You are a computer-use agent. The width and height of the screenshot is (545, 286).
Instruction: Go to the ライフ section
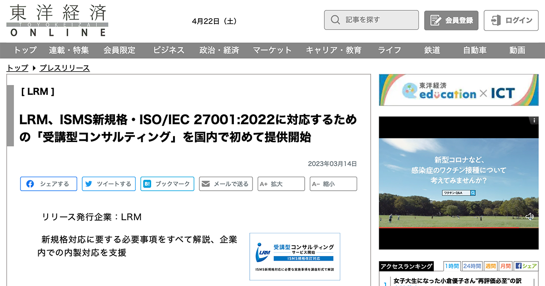[390, 50]
